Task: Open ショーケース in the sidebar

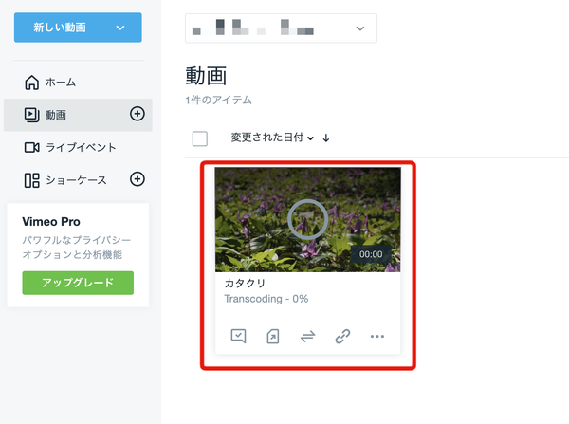Action: (x=78, y=180)
